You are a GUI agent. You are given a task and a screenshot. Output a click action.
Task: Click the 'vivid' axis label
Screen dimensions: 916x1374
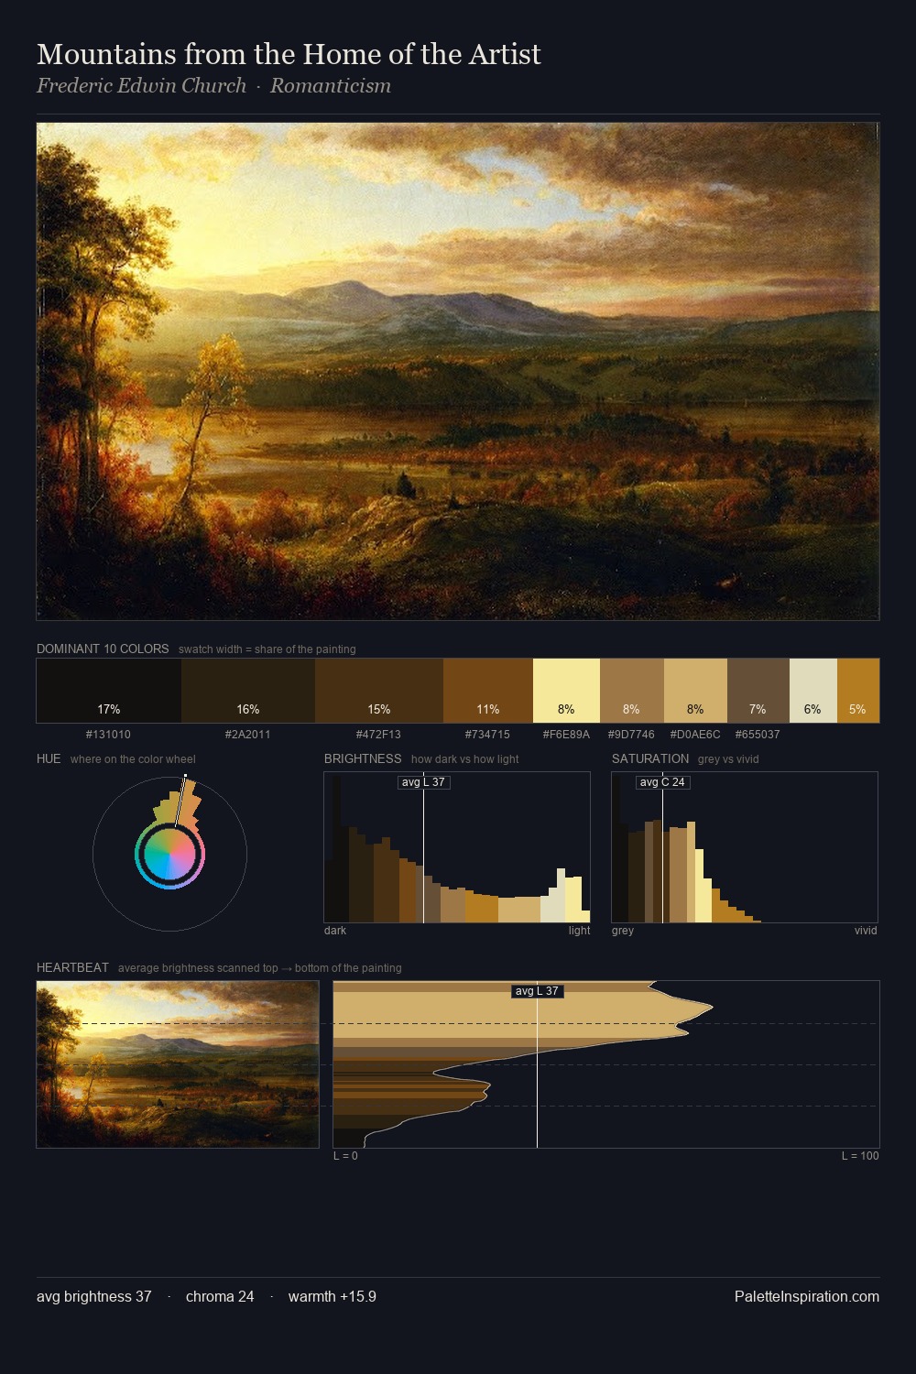[x=866, y=931]
